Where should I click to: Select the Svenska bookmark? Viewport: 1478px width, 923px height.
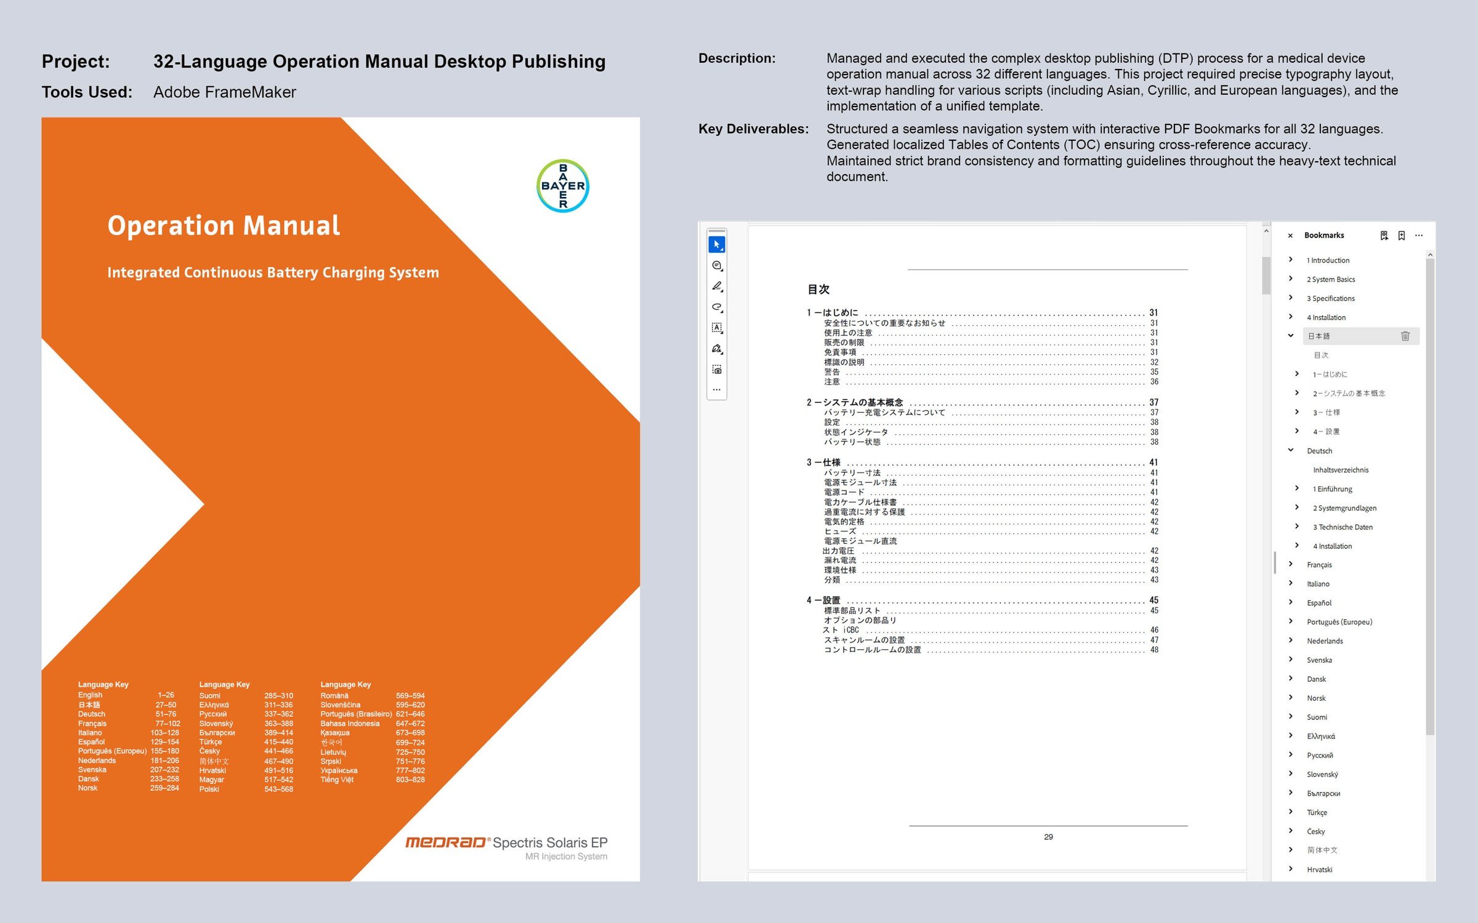click(x=1319, y=660)
